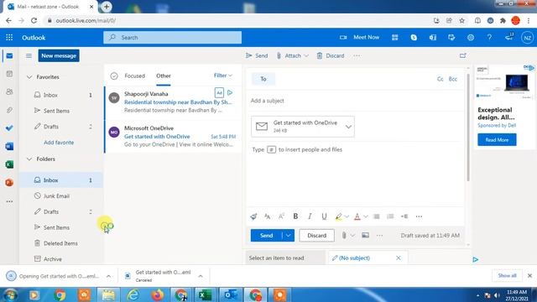Open Inbox under Folders
This screenshot has width=537, height=302.
(x=61, y=180)
